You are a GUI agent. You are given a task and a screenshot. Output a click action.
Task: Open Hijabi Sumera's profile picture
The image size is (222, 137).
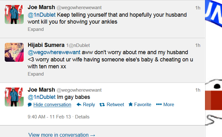click(14, 52)
